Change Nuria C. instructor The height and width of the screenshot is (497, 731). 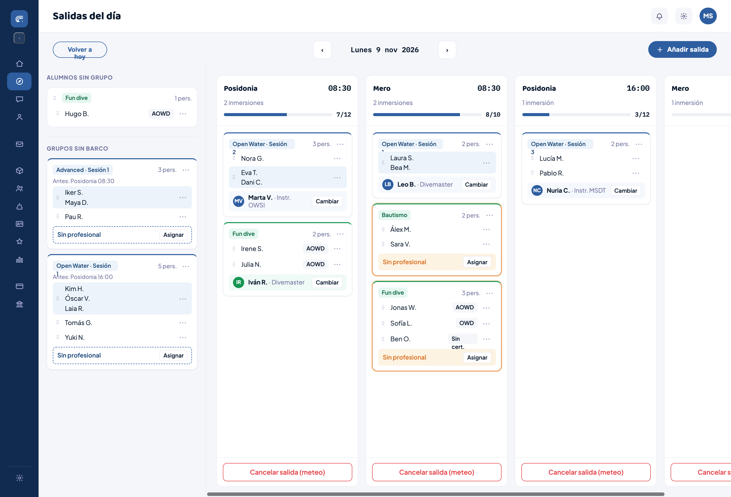tap(625, 191)
